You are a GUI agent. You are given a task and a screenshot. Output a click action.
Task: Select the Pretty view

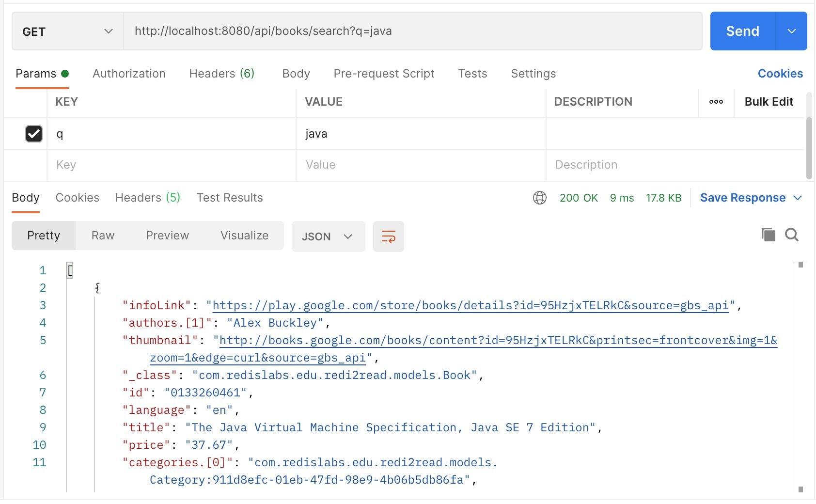tap(44, 236)
